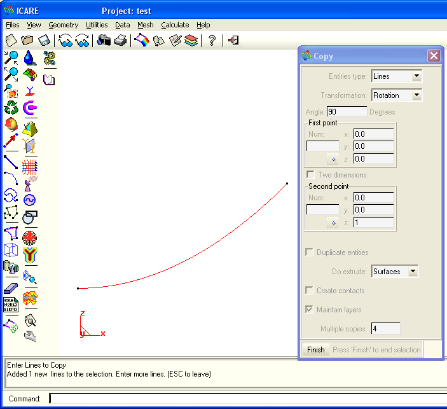Screen dimensions: 447x409
Task: Click the gears icon
Action: pyautogui.click(x=50, y=58)
